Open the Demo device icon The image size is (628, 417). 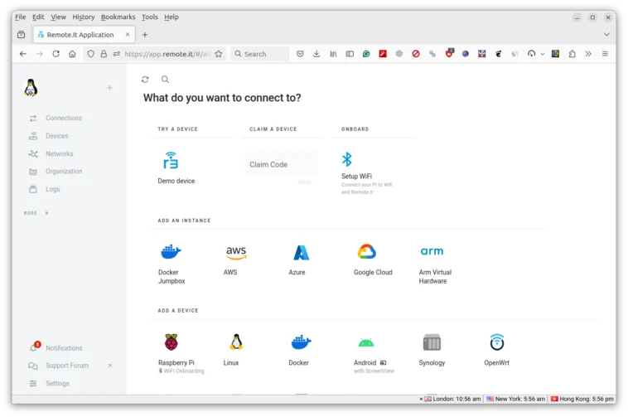[x=171, y=160]
